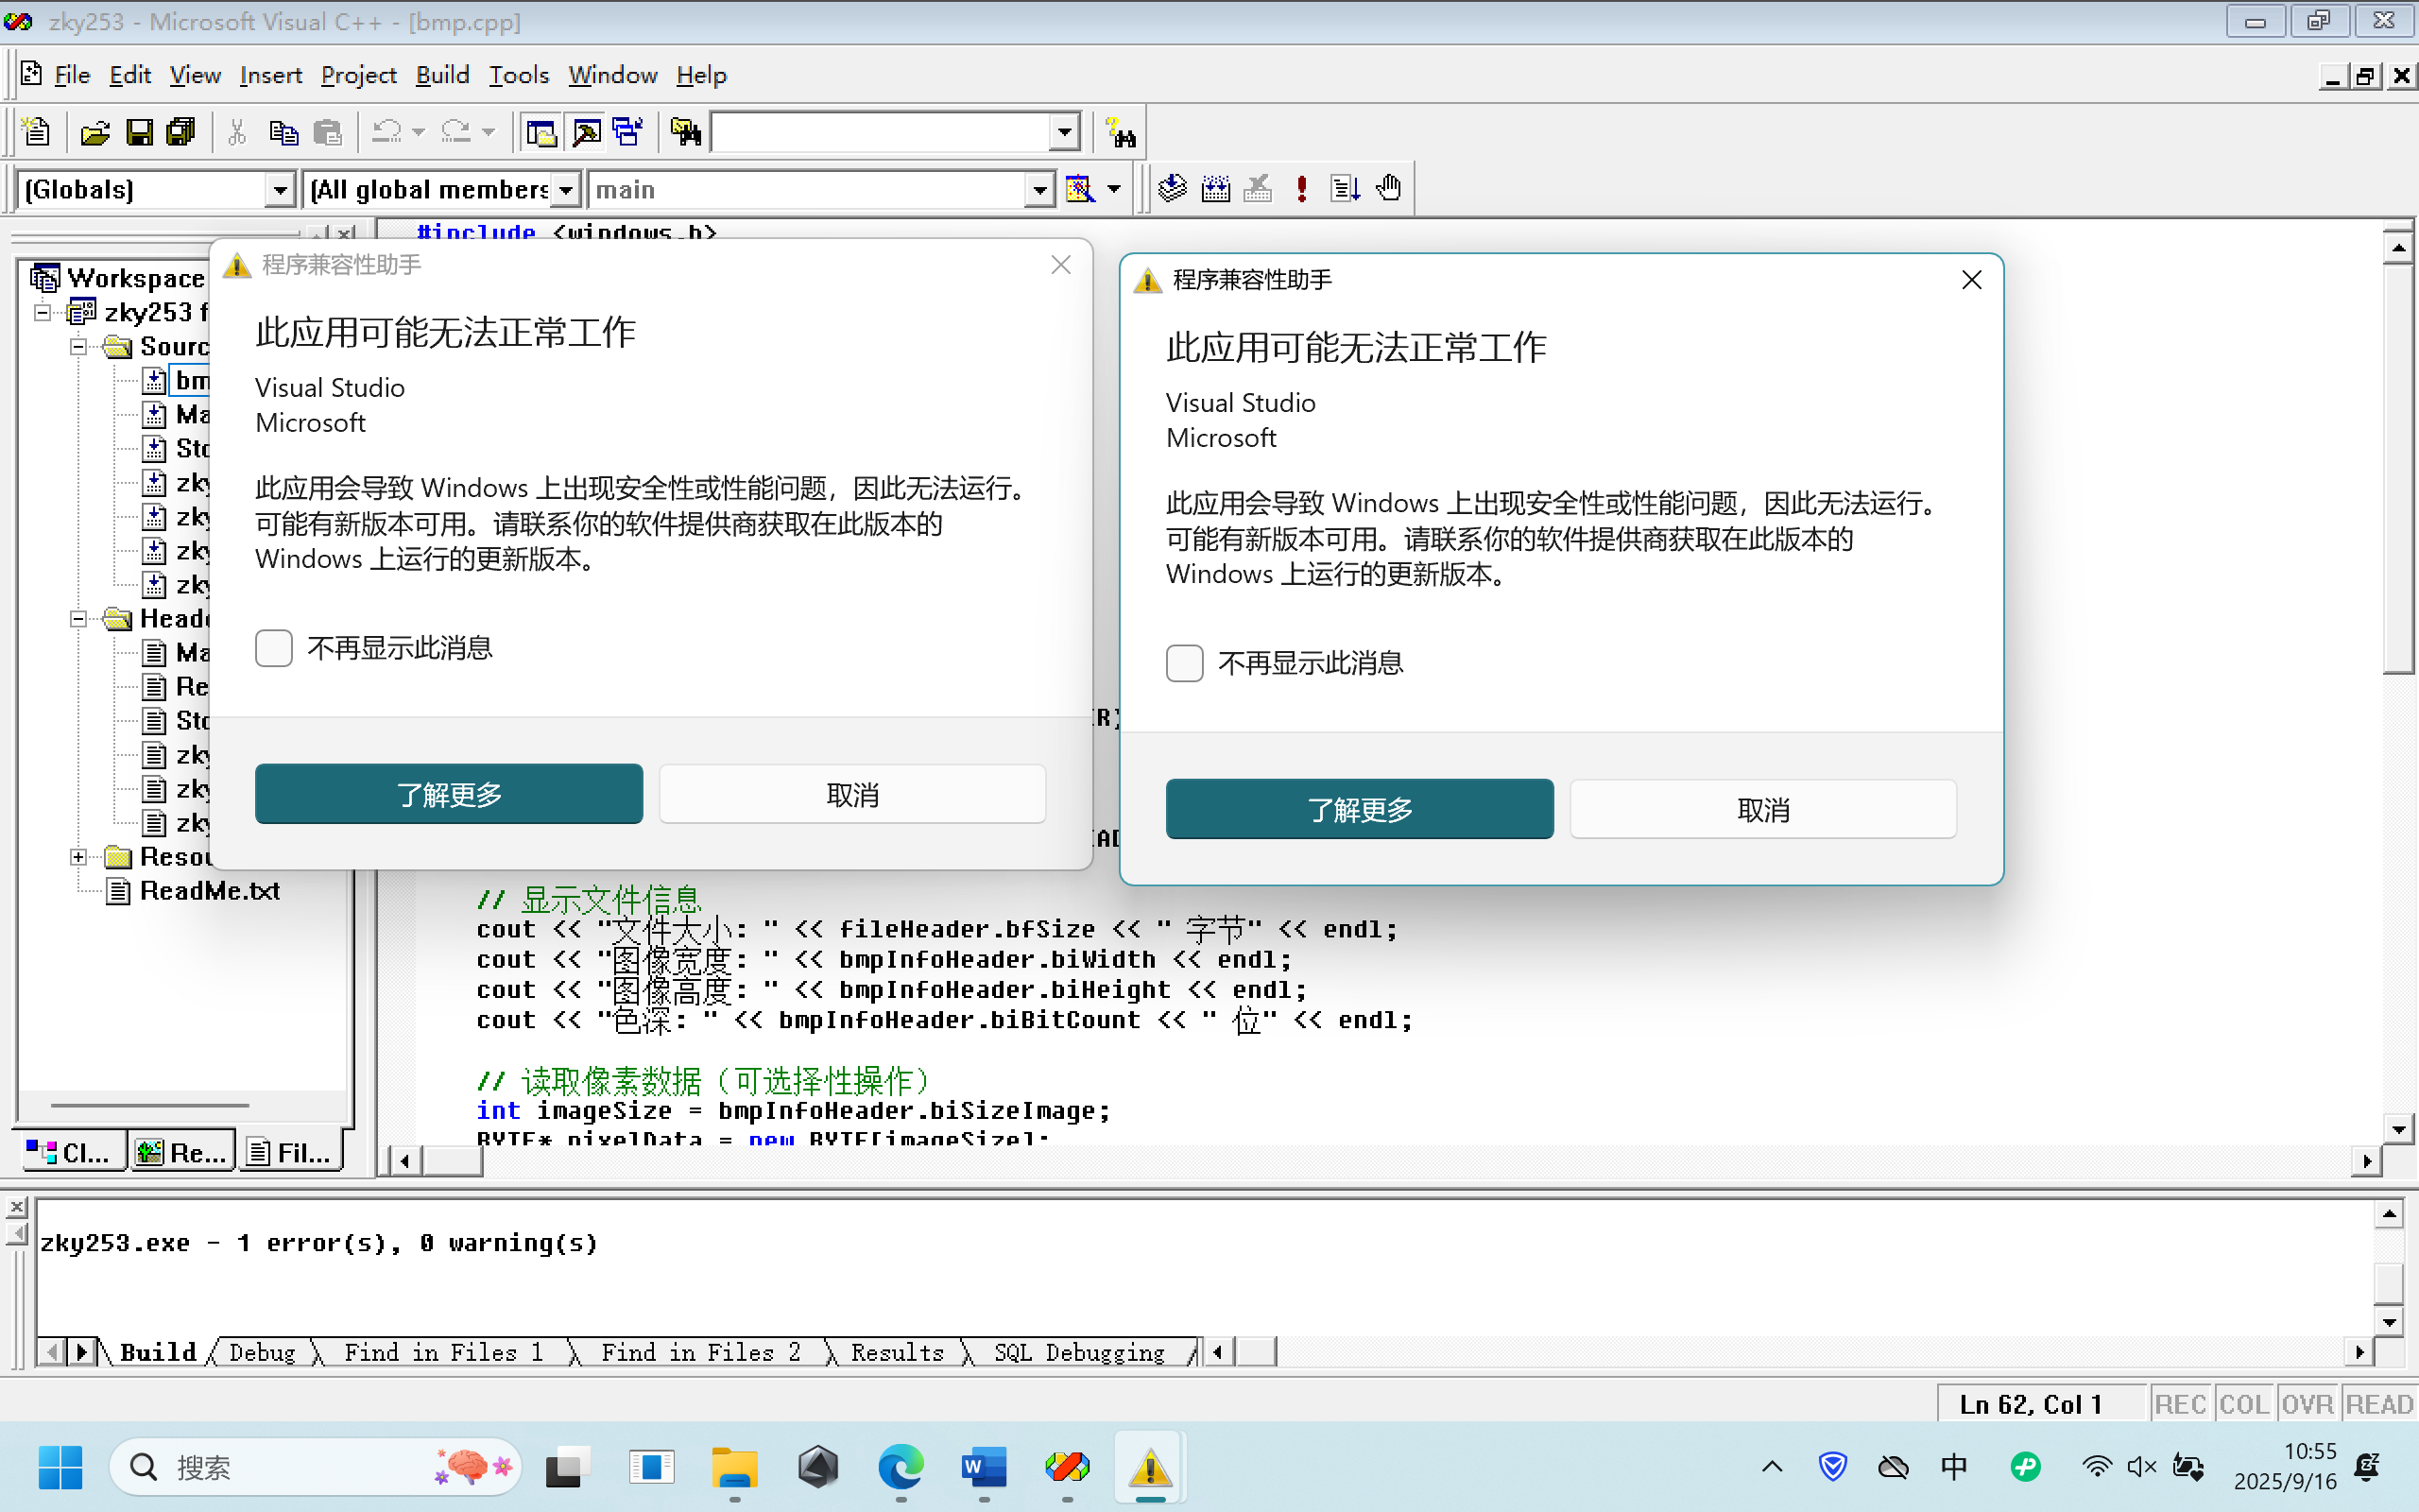This screenshot has width=2419, height=1512.
Task: Click the Execute Program exclamation icon
Action: (1301, 189)
